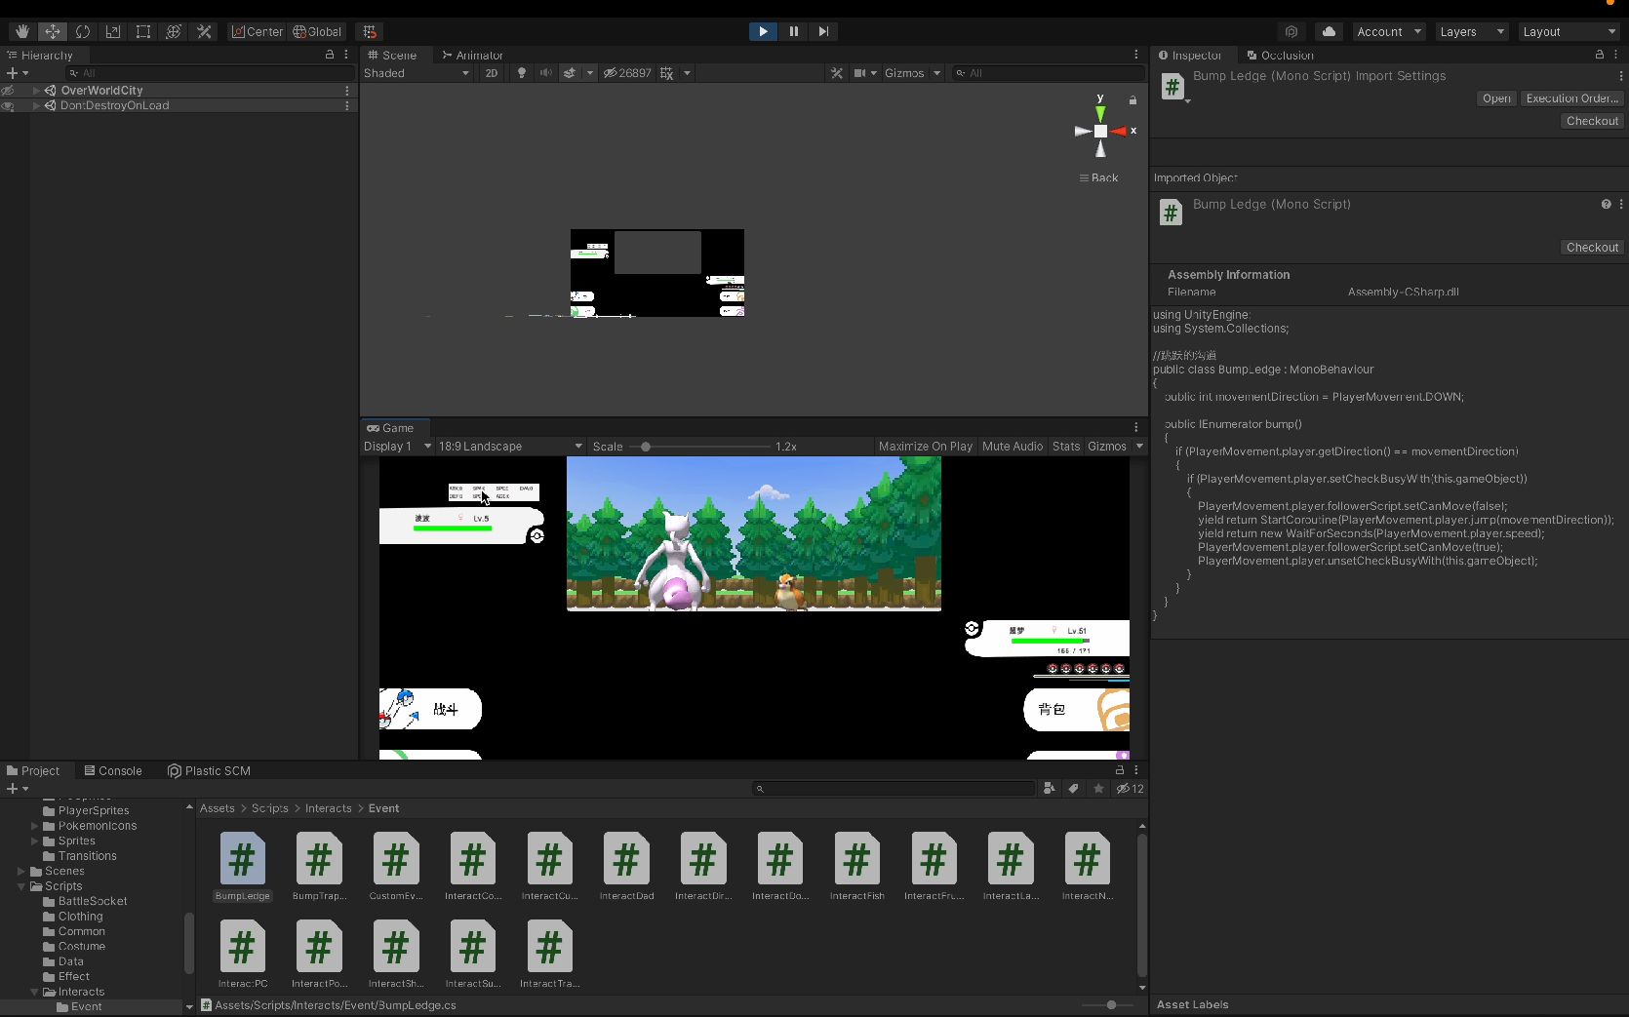The height and width of the screenshot is (1017, 1629).
Task: Switch to Console tab
Action: [x=113, y=770]
